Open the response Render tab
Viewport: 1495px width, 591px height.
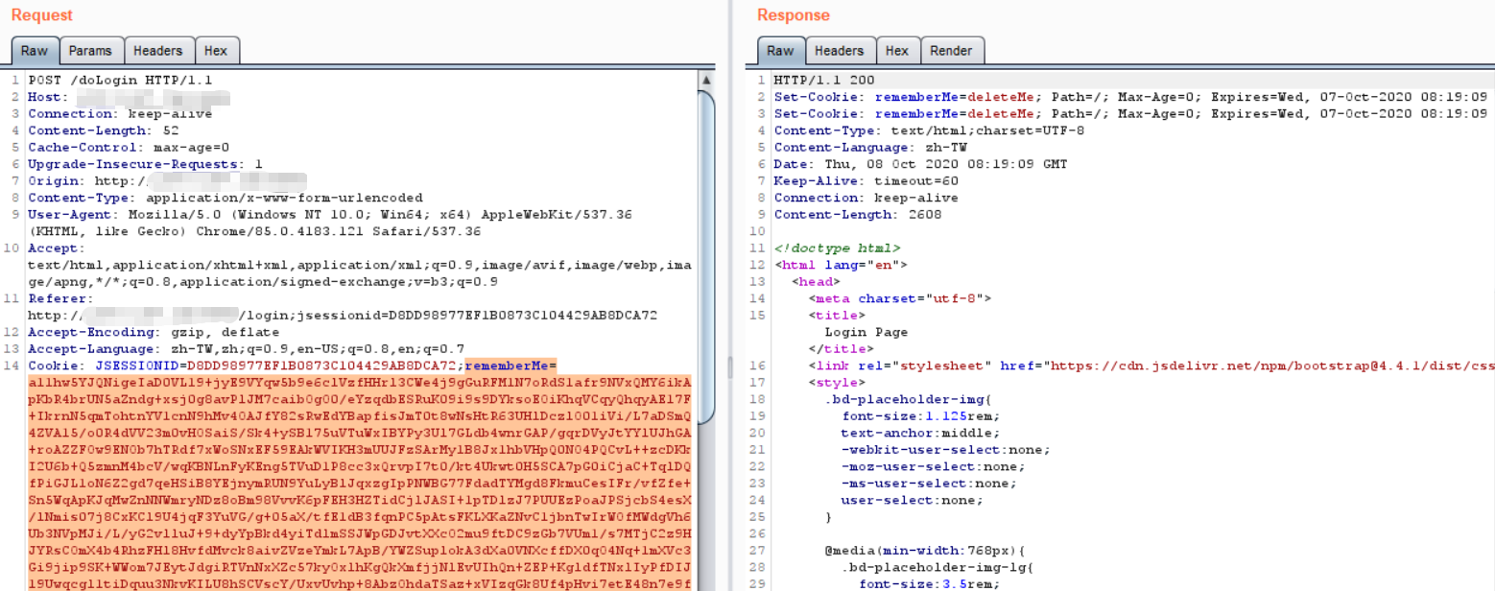pyautogui.click(x=951, y=51)
